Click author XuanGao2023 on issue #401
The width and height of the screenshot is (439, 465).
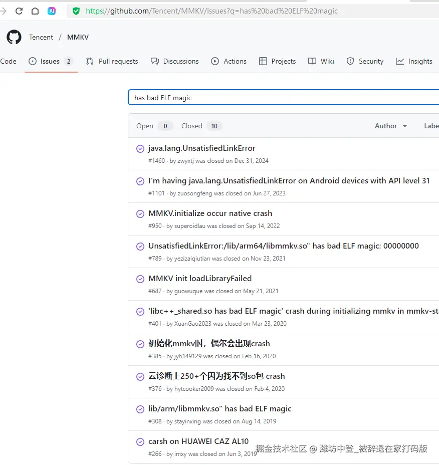point(193,324)
